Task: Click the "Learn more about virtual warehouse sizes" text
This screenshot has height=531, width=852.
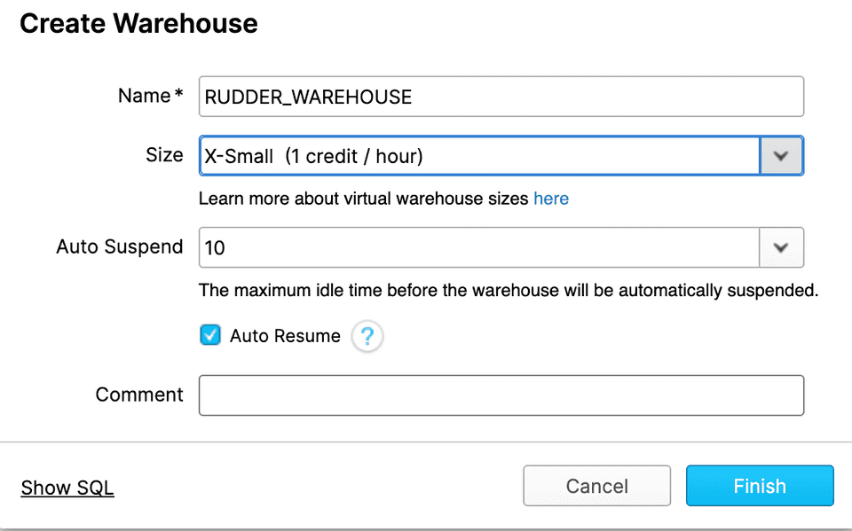Action: tap(364, 199)
